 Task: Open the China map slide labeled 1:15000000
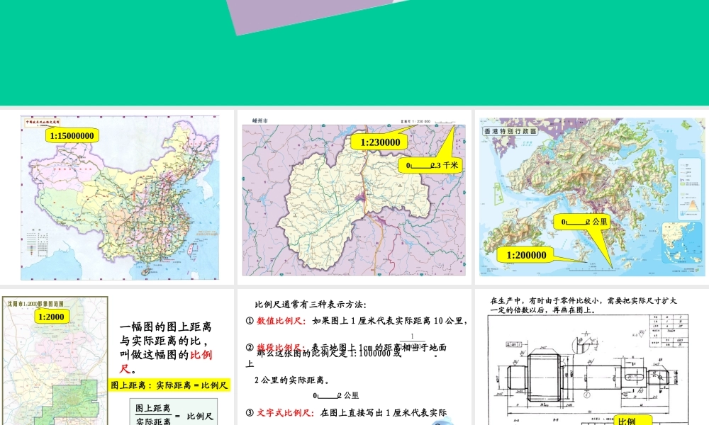click(117, 197)
